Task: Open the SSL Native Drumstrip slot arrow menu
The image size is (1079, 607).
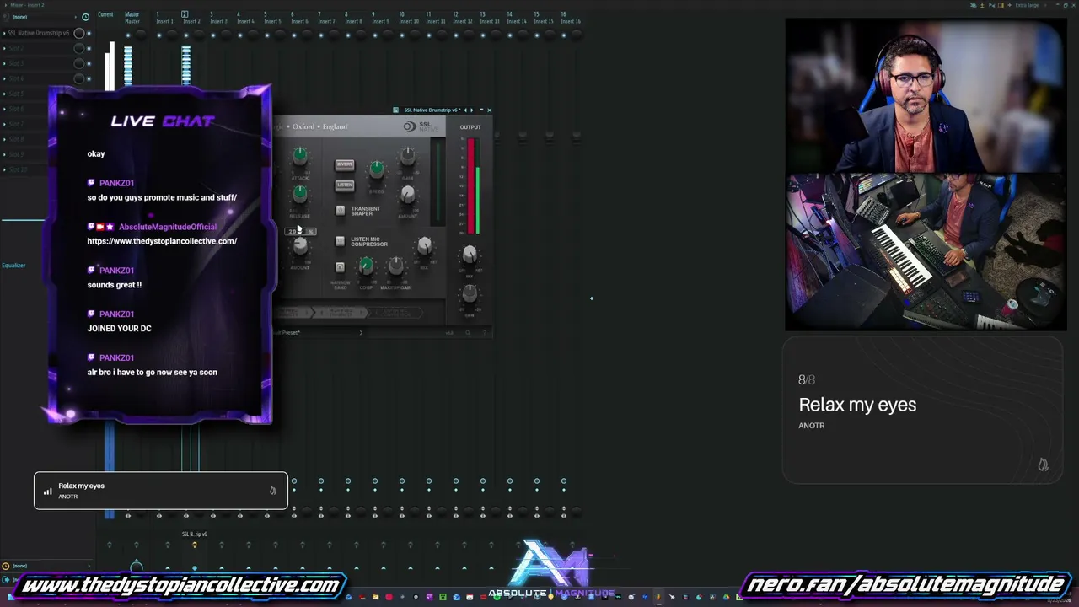Action: coord(4,33)
